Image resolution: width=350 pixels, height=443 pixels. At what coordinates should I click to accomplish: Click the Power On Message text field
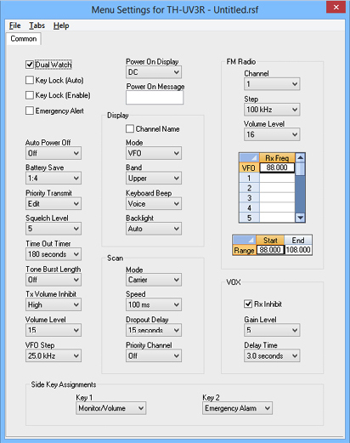click(x=155, y=98)
